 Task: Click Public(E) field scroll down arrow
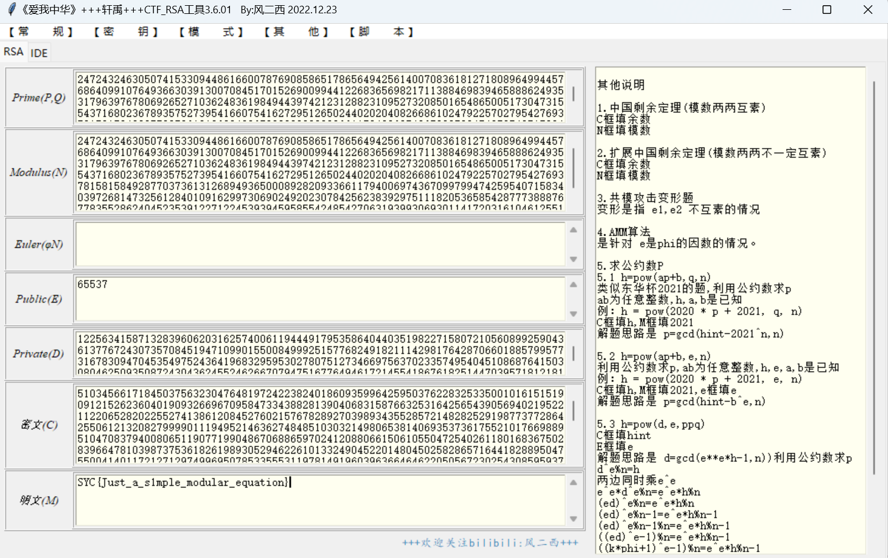pos(573,314)
